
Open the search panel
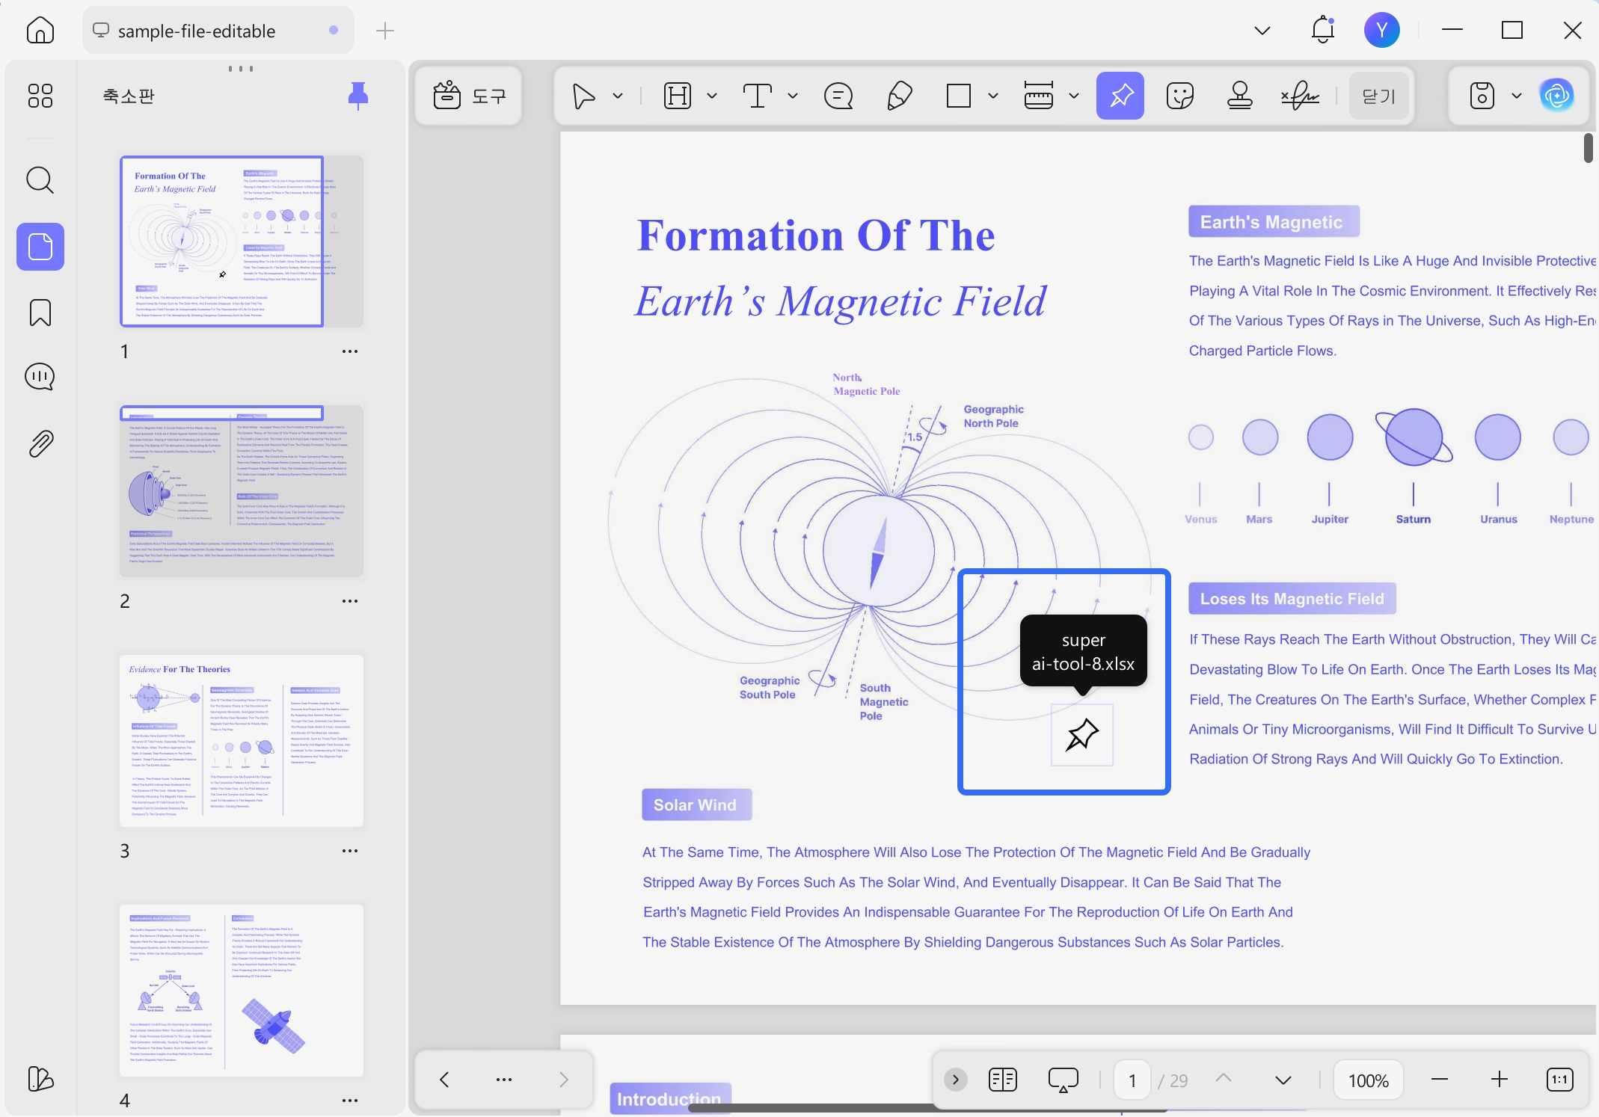click(40, 180)
